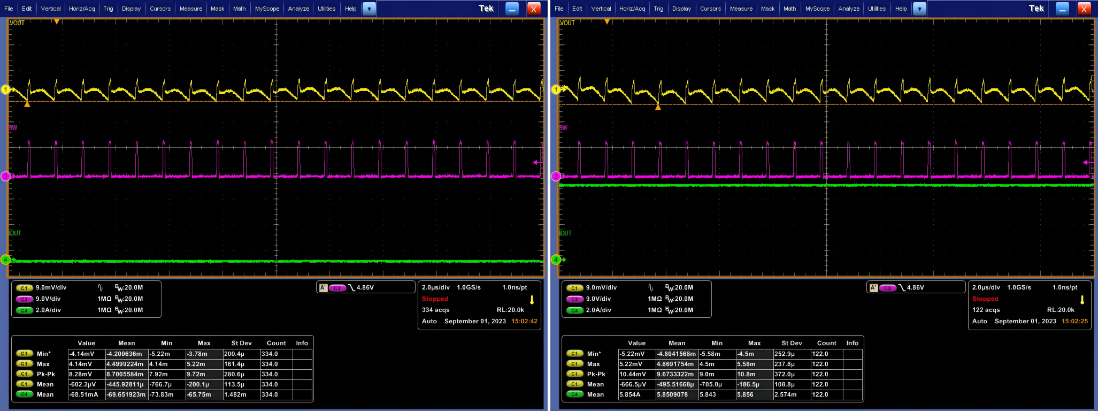Click the yellow trigger status indicator on right scope
The width and height of the screenshot is (1098, 411).
point(1082,300)
